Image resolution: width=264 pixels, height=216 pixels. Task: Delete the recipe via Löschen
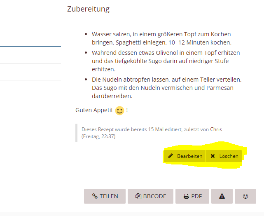click(228, 156)
